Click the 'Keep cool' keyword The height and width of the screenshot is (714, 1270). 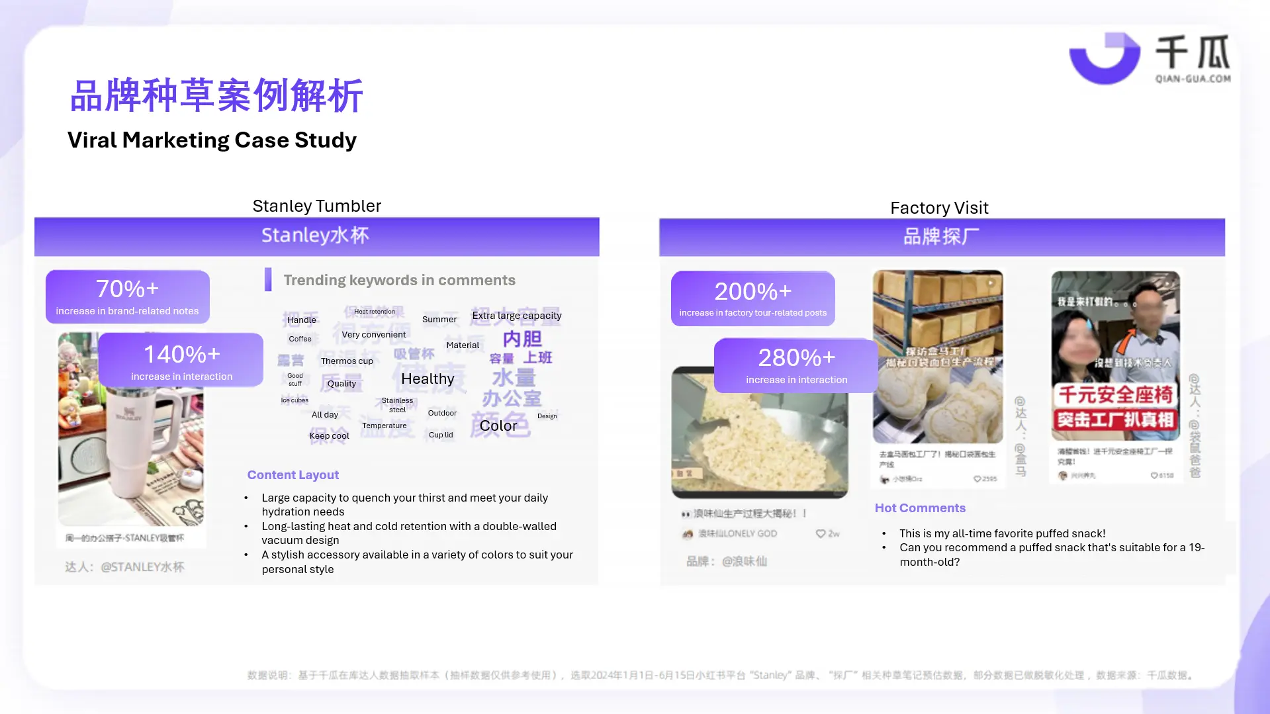point(329,436)
